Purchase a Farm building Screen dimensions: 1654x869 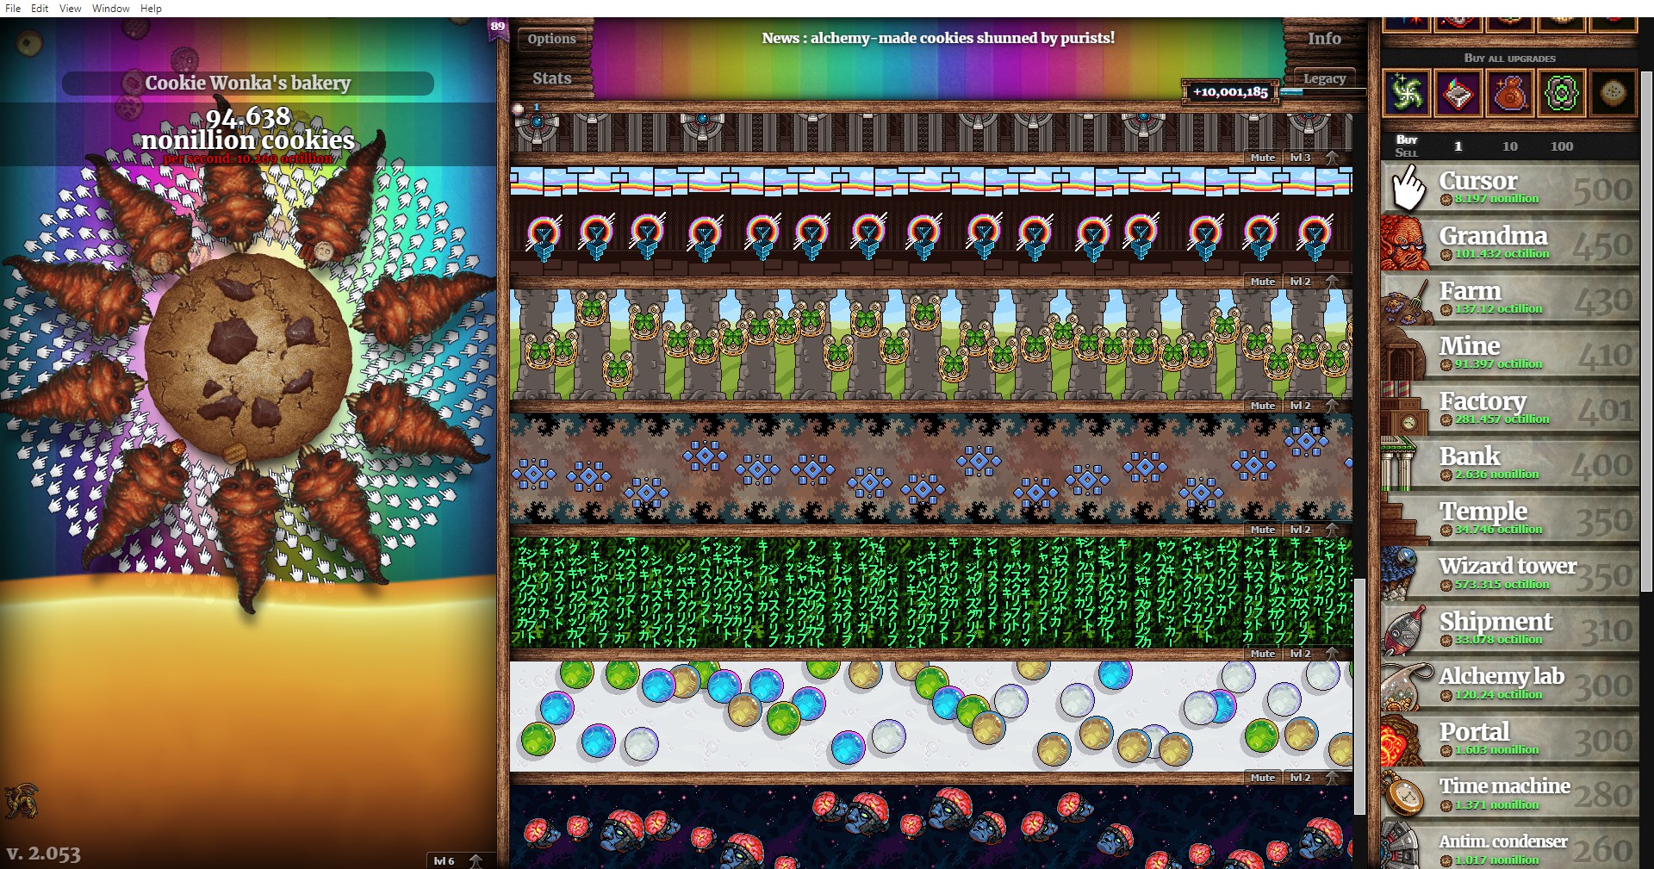click(1510, 298)
